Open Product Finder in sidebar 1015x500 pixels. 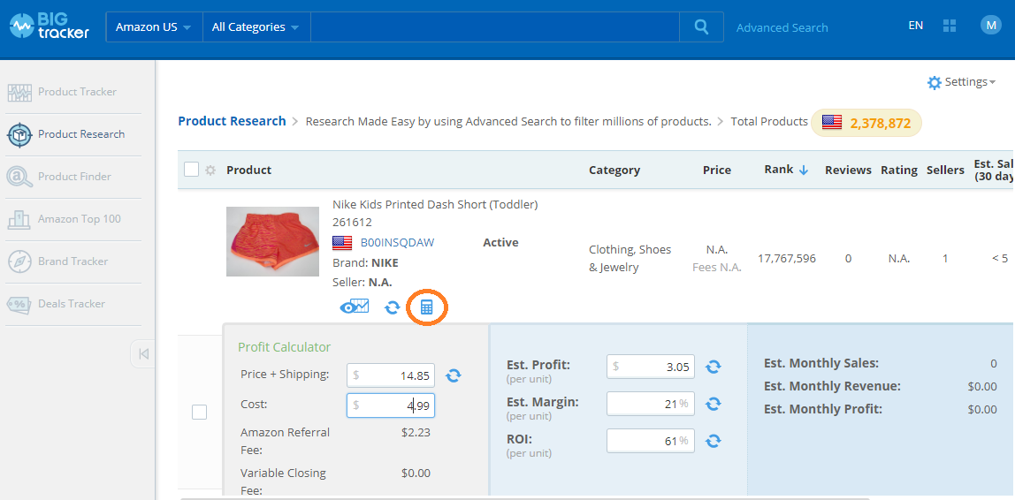point(74,177)
